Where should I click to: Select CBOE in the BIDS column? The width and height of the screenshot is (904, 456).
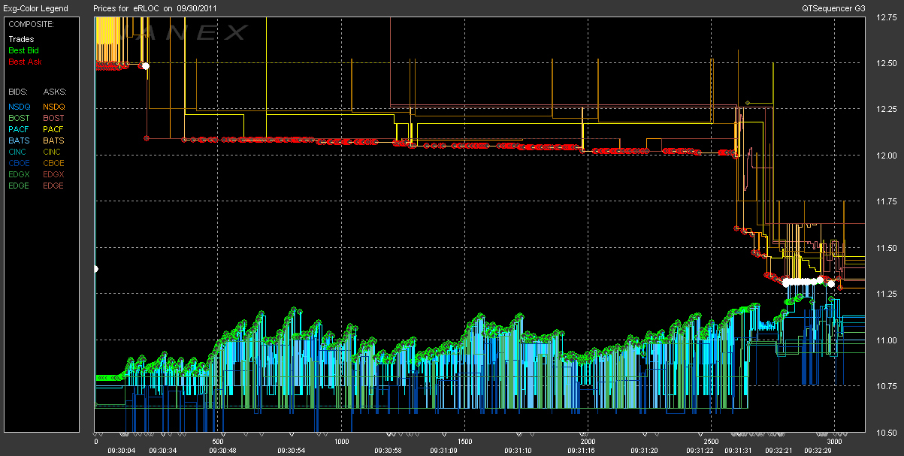click(x=20, y=163)
